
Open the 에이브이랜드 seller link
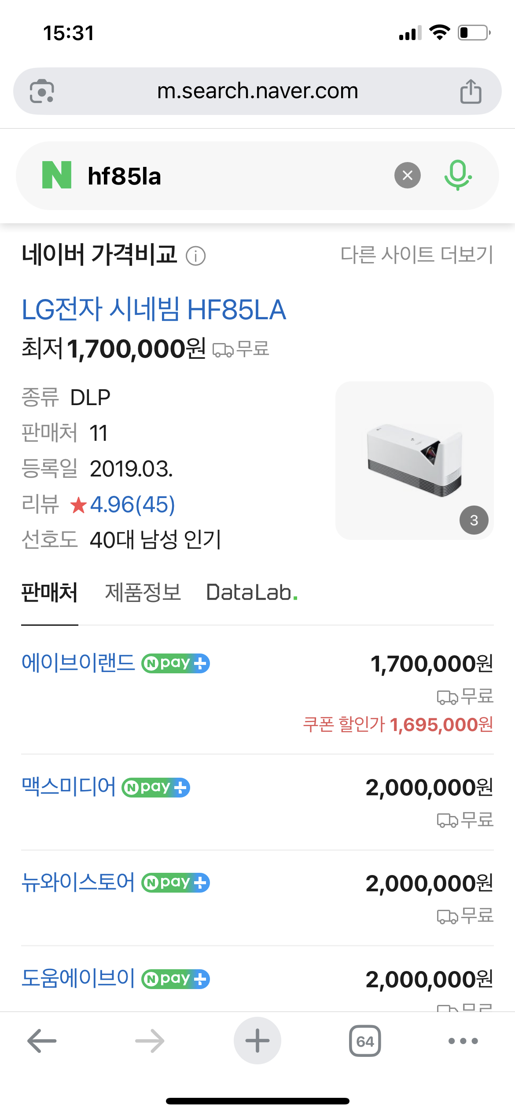[78, 663]
